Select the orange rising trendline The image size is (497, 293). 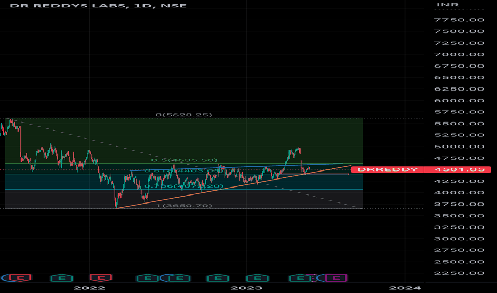click(234, 187)
